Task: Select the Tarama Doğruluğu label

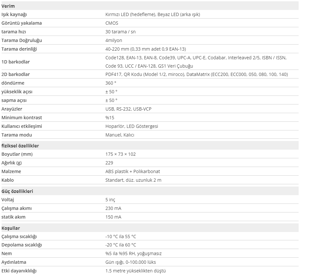Action: [22, 40]
